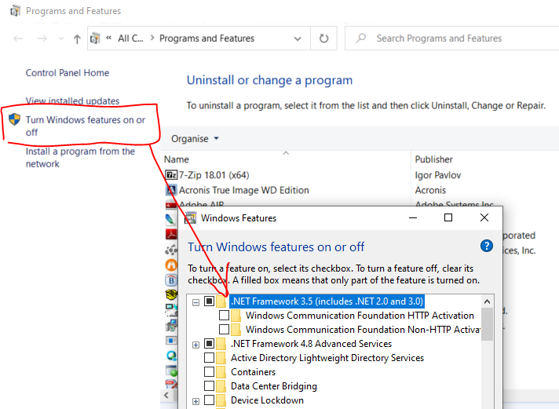Click the orange Avast icon in program list

coord(171,265)
